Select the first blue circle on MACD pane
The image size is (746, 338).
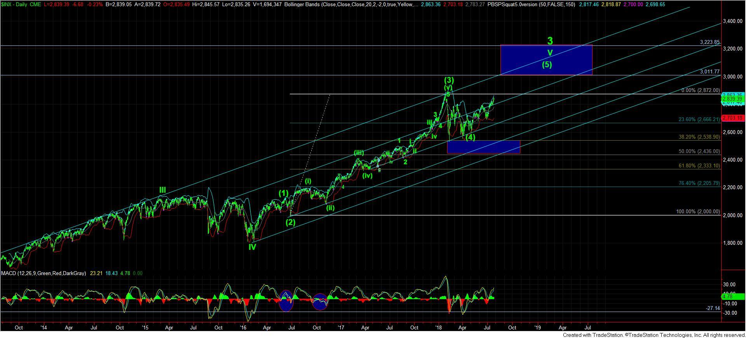[286, 301]
